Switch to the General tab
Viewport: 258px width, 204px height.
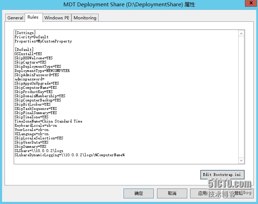[x=15, y=18]
